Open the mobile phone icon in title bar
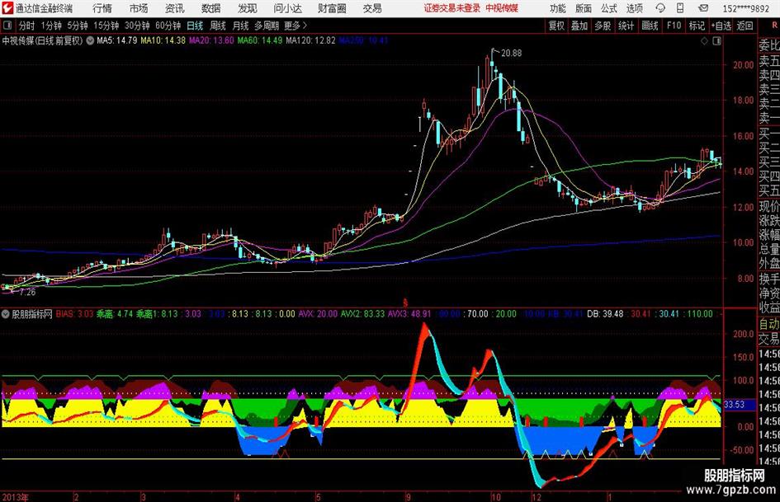The width and height of the screenshot is (780, 502). pos(680,8)
